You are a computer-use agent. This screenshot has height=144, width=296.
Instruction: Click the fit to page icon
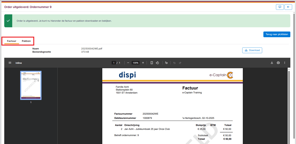(x=152, y=63)
